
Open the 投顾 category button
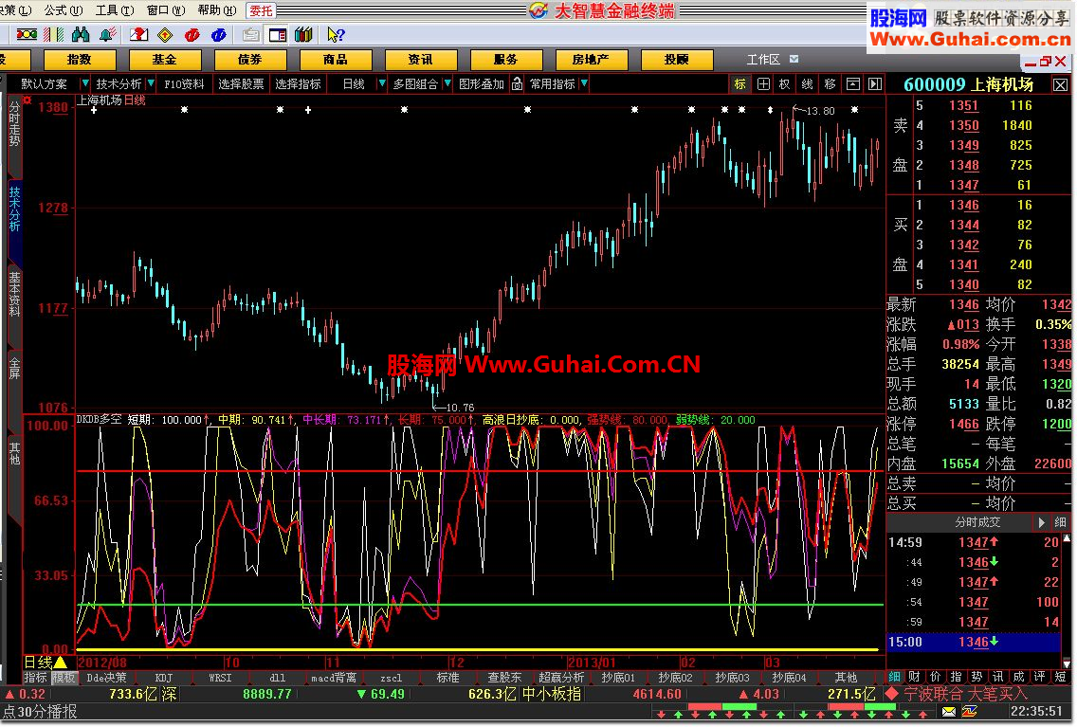pos(677,60)
